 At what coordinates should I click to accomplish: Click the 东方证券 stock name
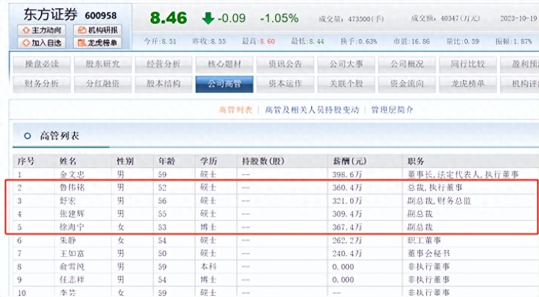[x=50, y=15]
